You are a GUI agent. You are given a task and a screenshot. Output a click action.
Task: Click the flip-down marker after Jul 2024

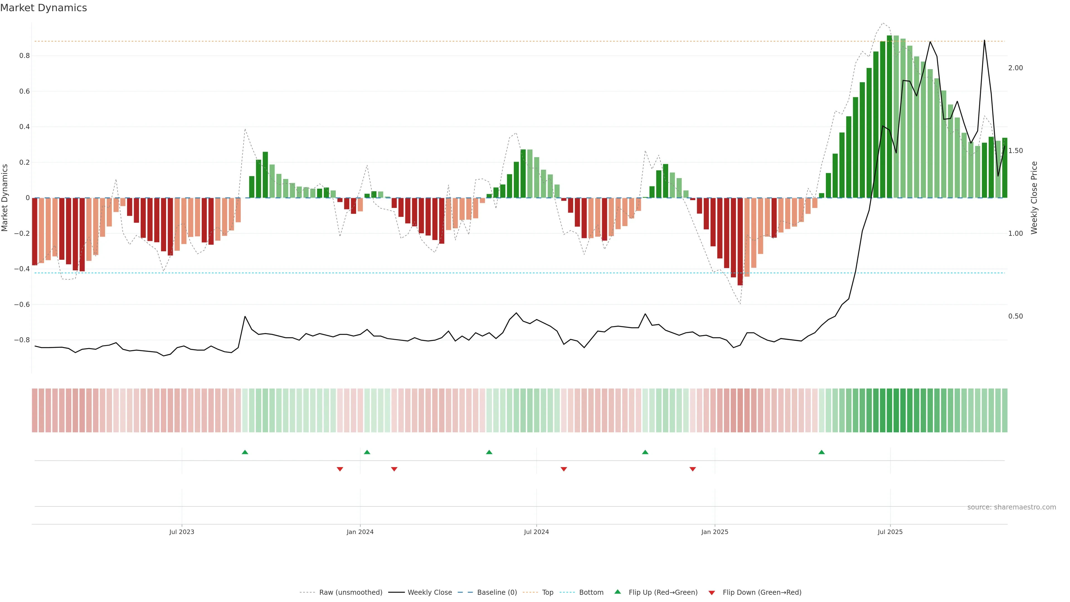[x=564, y=469]
